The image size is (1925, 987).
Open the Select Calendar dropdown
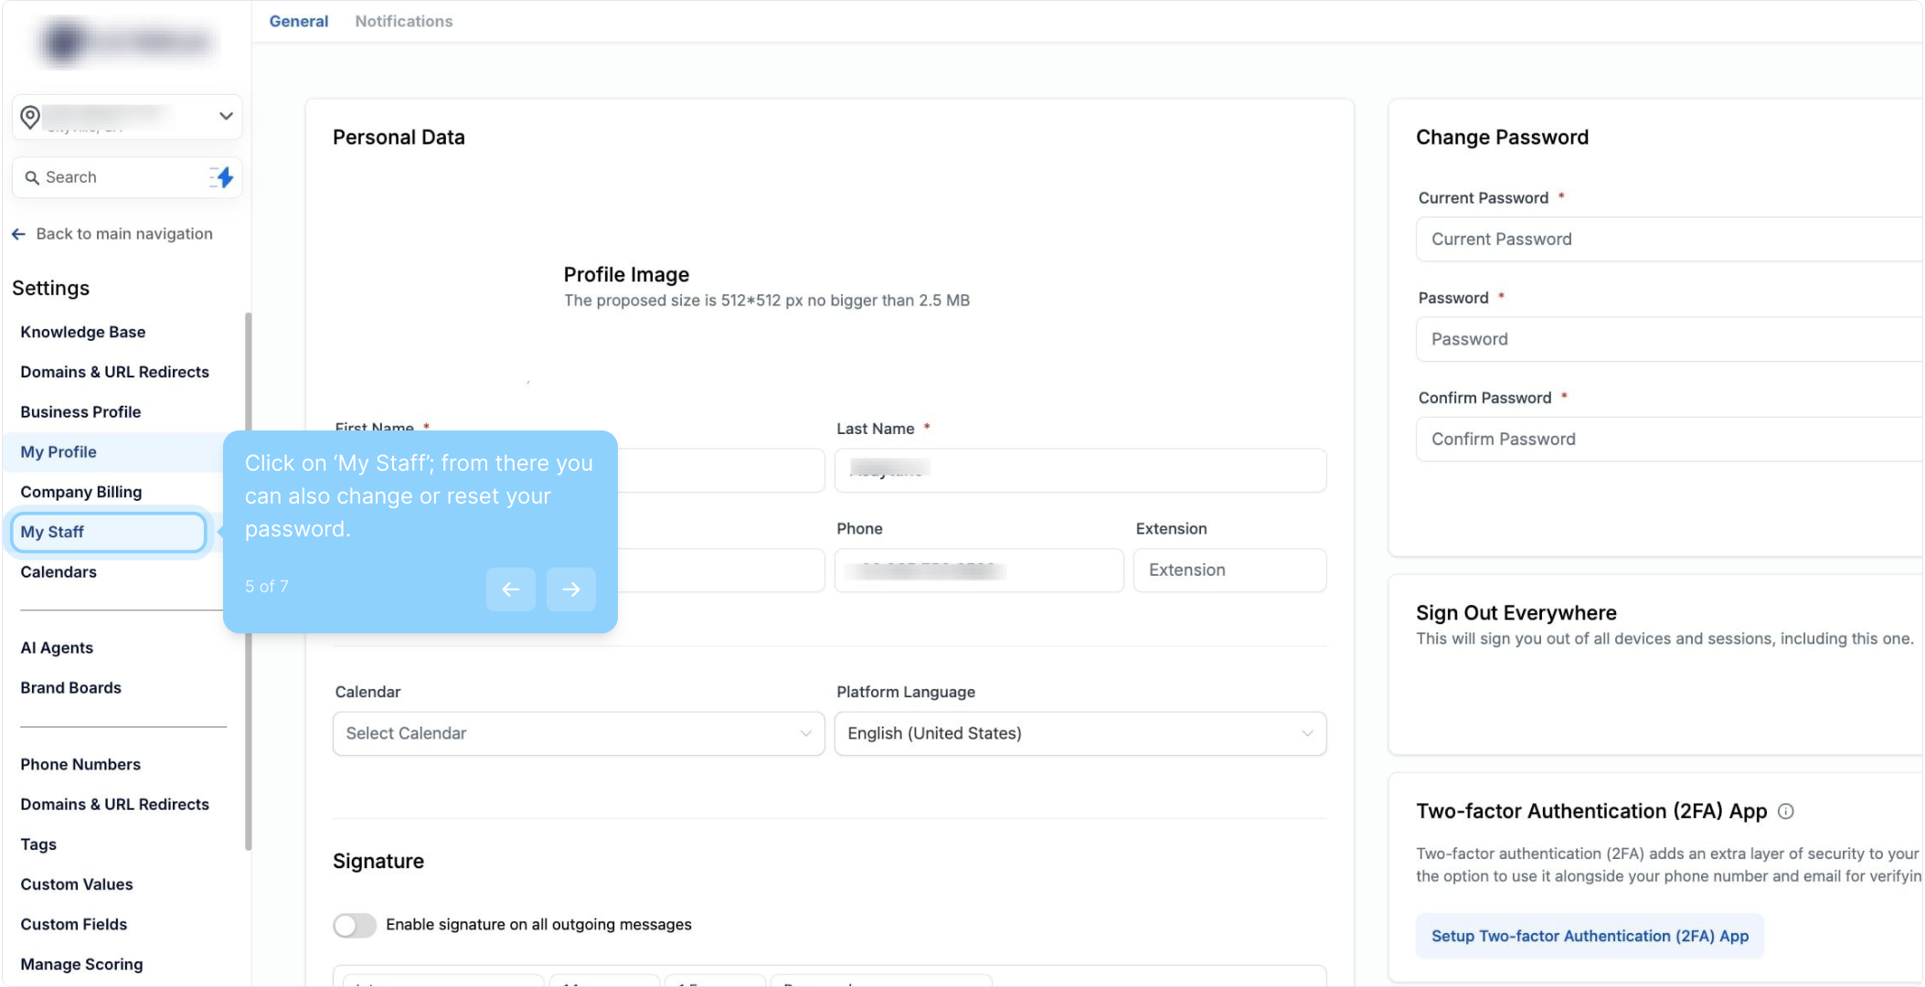coord(578,734)
